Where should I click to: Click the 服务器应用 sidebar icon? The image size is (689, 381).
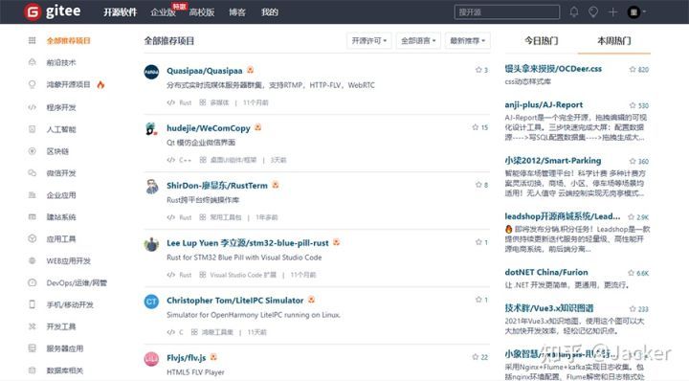33,348
